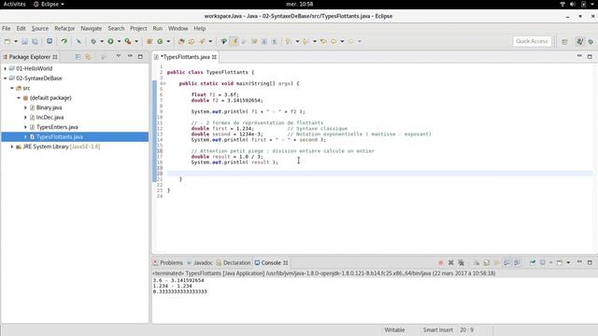Click the New file toolbar icon
598x336 pixels.
pyautogui.click(x=7, y=41)
